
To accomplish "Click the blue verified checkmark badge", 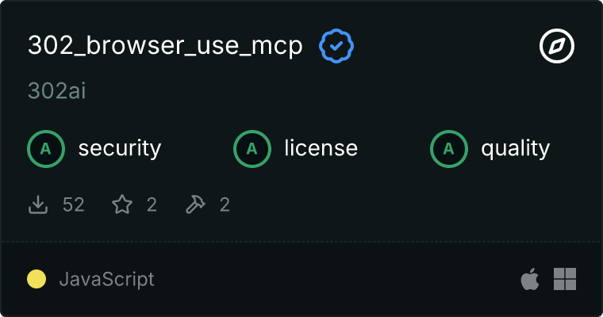I will [336, 46].
